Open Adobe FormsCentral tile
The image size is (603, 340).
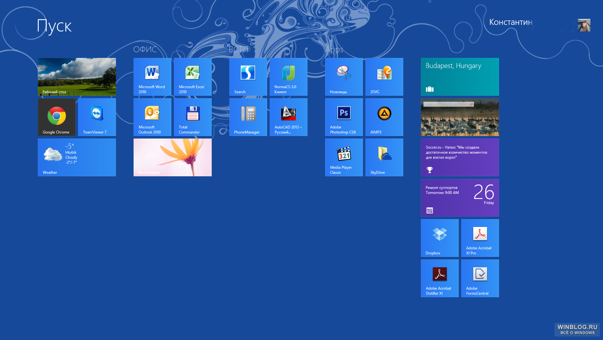[480, 278]
